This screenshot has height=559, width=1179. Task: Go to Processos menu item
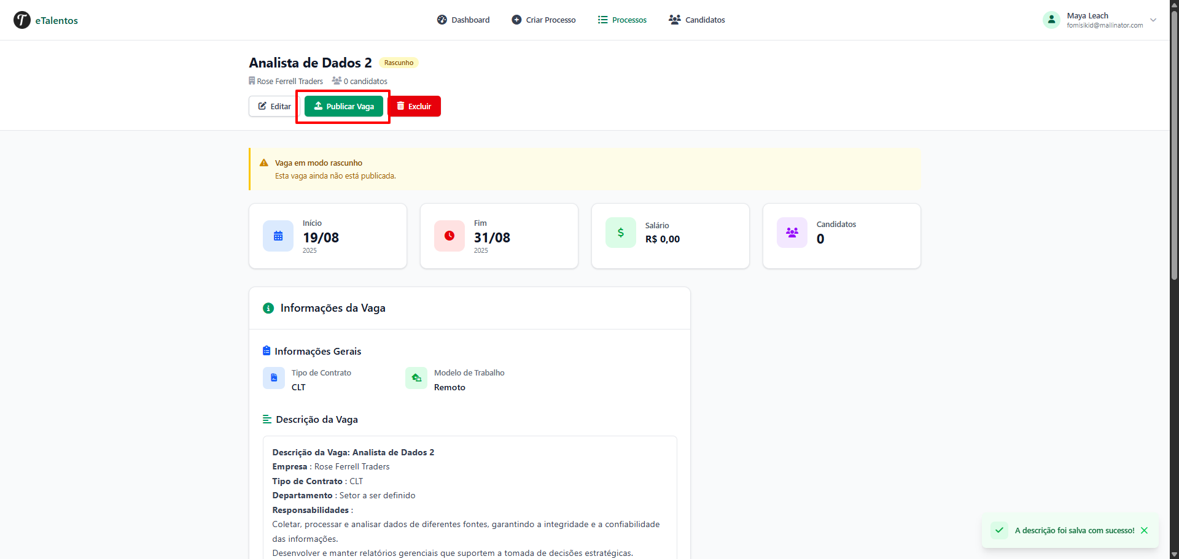coord(623,20)
